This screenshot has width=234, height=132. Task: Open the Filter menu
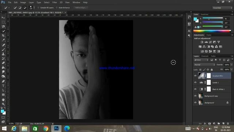[54, 3]
